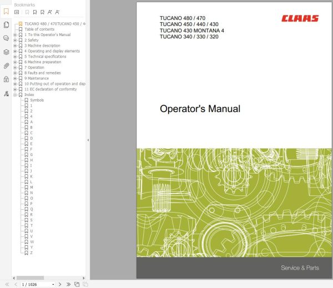Click the bookmark options menu icon
This screenshot has width=333, height=288.
click(x=17, y=12)
